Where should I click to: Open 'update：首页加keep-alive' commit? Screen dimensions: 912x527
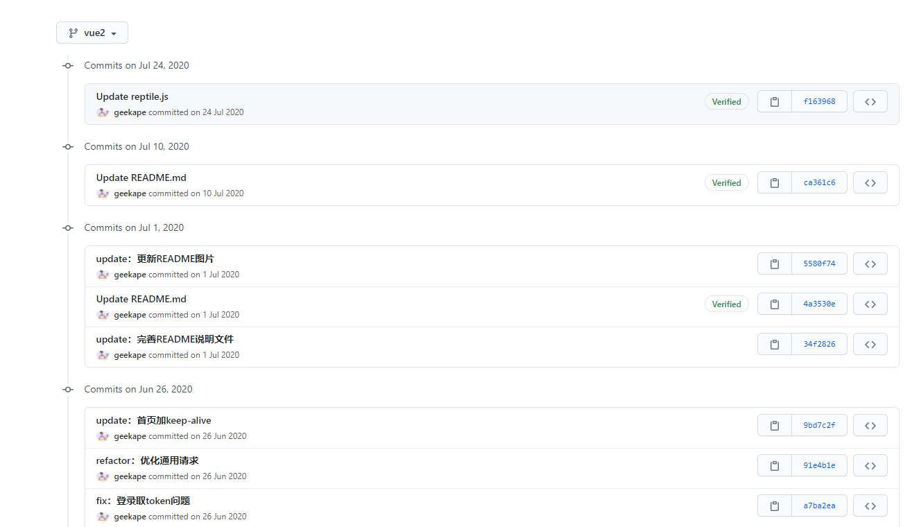153,420
